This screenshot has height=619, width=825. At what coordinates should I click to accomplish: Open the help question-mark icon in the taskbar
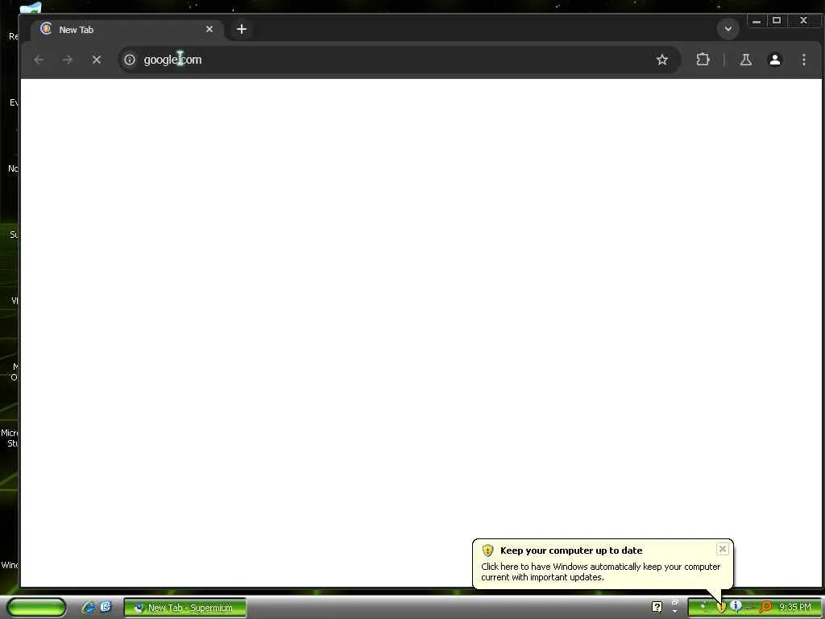(x=657, y=608)
